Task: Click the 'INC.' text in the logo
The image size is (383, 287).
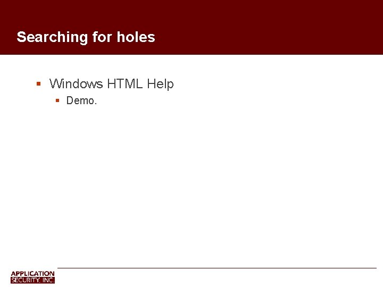Action: click(48, 280)
